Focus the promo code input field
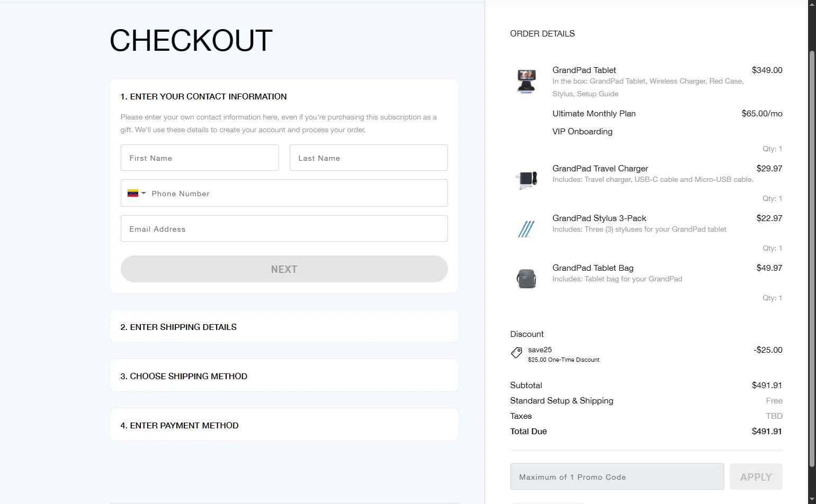Viewport: 816px width, 504px height. pyautogui.click(x=617, y=476)
